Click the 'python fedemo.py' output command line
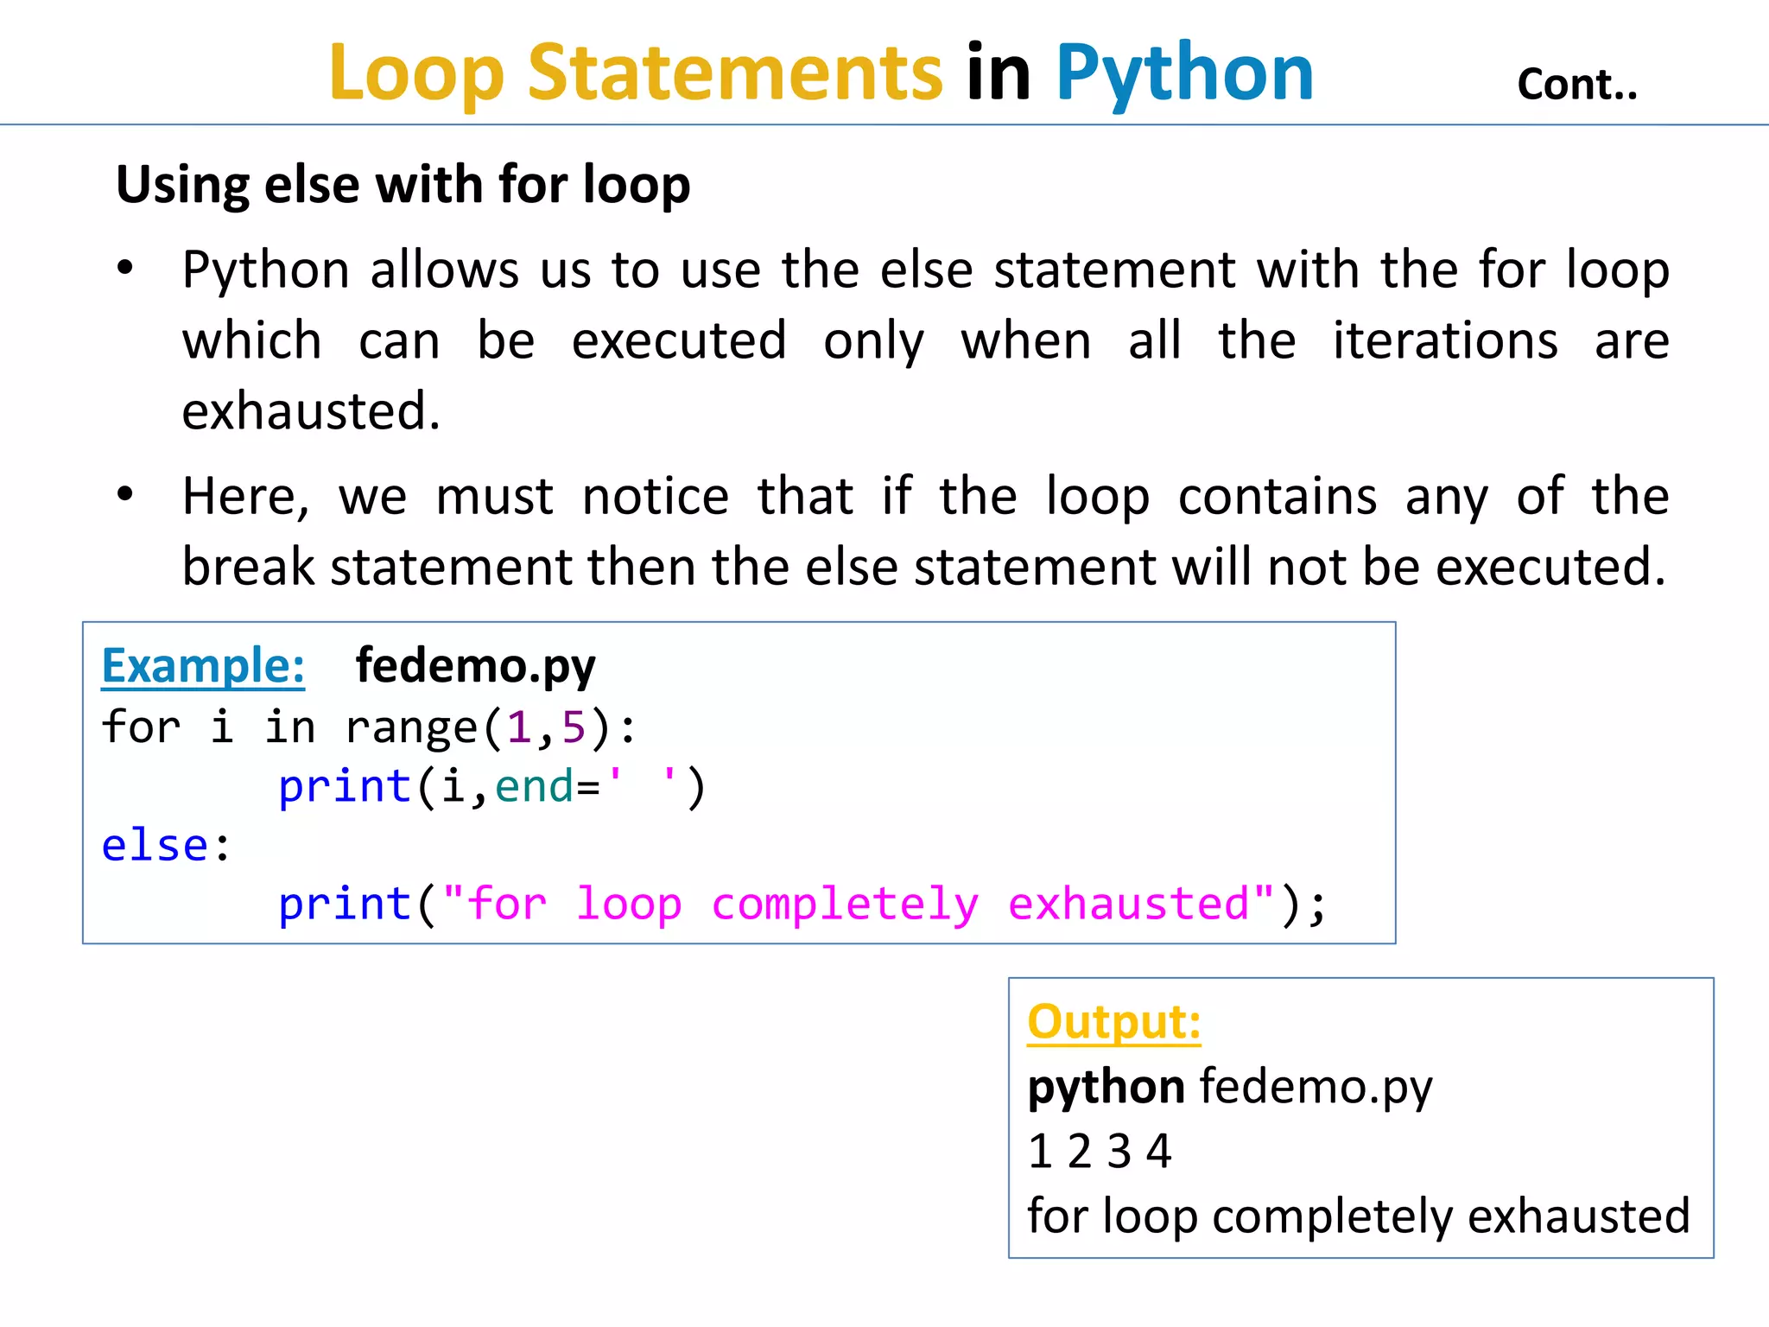Screen dimensions: 1769x1327 pyautogui.click(x=1228, y=1087)
